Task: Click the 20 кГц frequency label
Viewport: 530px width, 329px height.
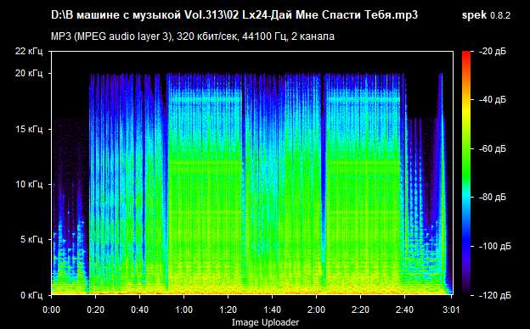Action: (29, 73)
